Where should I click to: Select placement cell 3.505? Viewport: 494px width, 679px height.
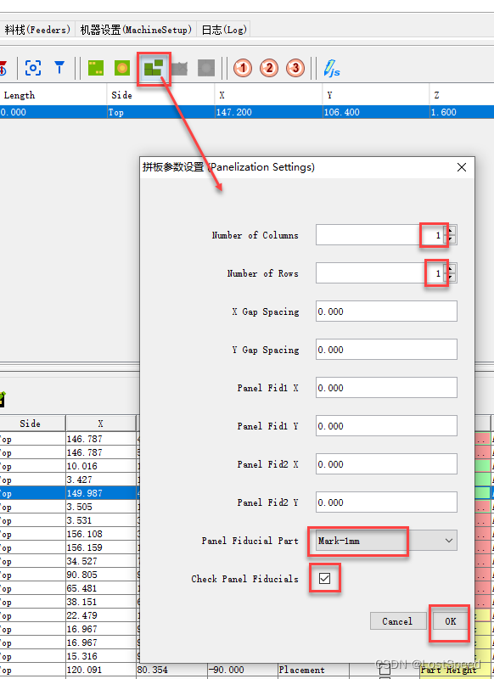pyautogui.click(x=100, y=507)
